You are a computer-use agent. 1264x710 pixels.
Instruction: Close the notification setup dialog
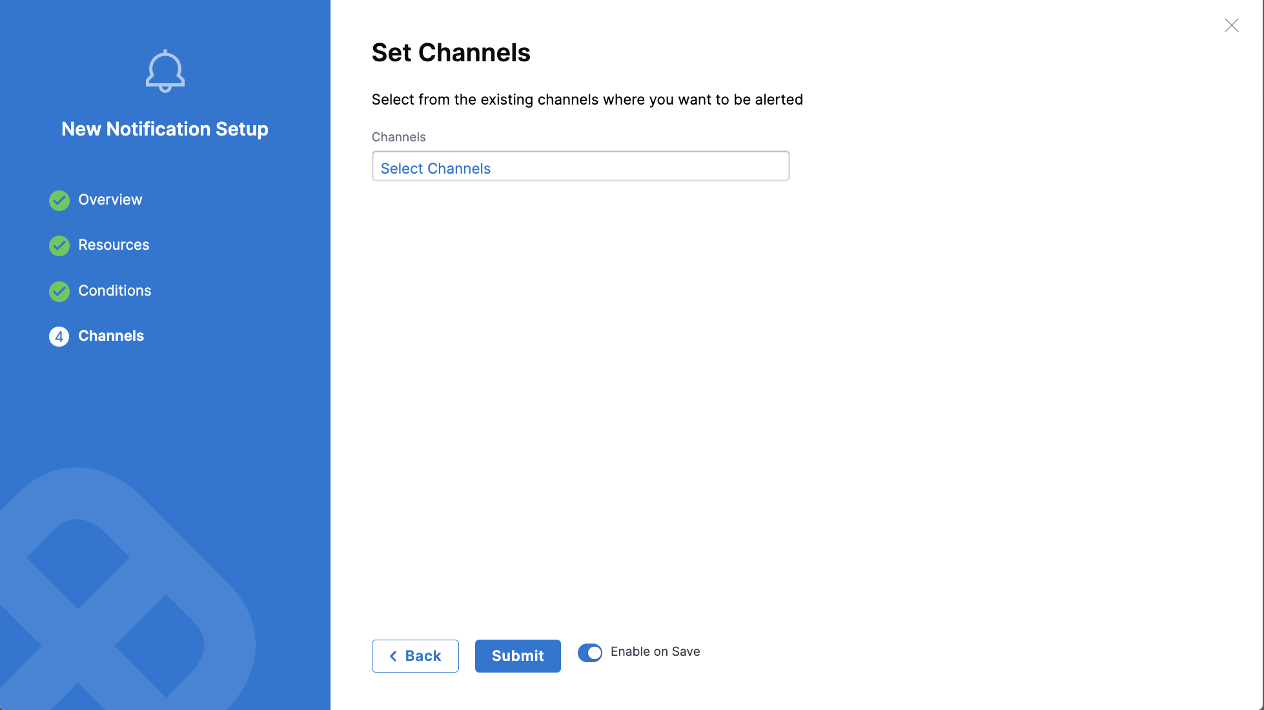(1232, 25)
